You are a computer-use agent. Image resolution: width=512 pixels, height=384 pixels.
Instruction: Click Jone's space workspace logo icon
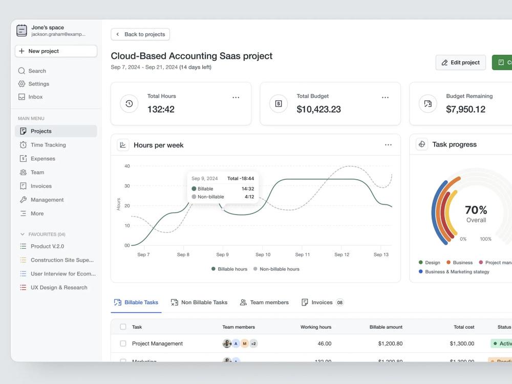tap(22, 30)
